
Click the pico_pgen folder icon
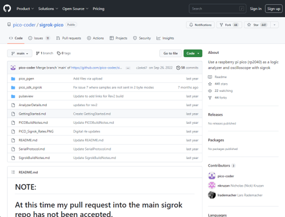pyautogui.click(x=13, y=79)
